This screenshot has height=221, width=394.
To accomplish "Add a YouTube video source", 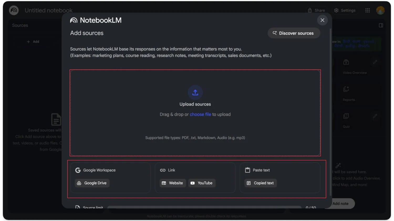I will [x=202, y=183].
